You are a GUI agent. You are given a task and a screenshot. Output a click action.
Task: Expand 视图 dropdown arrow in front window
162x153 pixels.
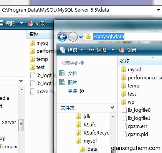tap(112, 50)
